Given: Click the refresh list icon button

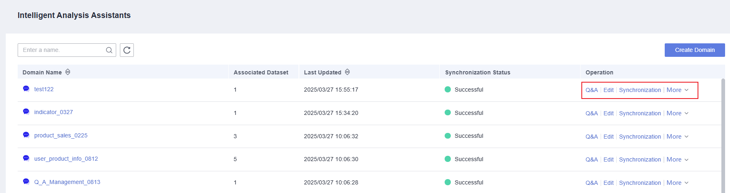Looking at the screenshot, I should tap(127, 50).
